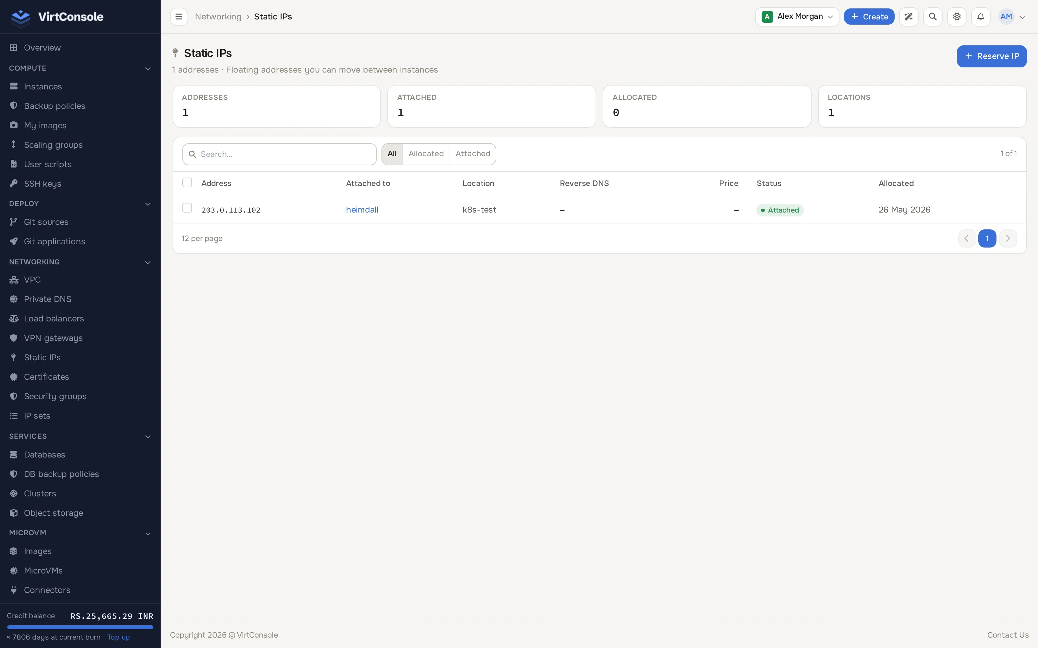Open SSH keys in sidebar
1038x648 pixels.
[x=80, y=184]
